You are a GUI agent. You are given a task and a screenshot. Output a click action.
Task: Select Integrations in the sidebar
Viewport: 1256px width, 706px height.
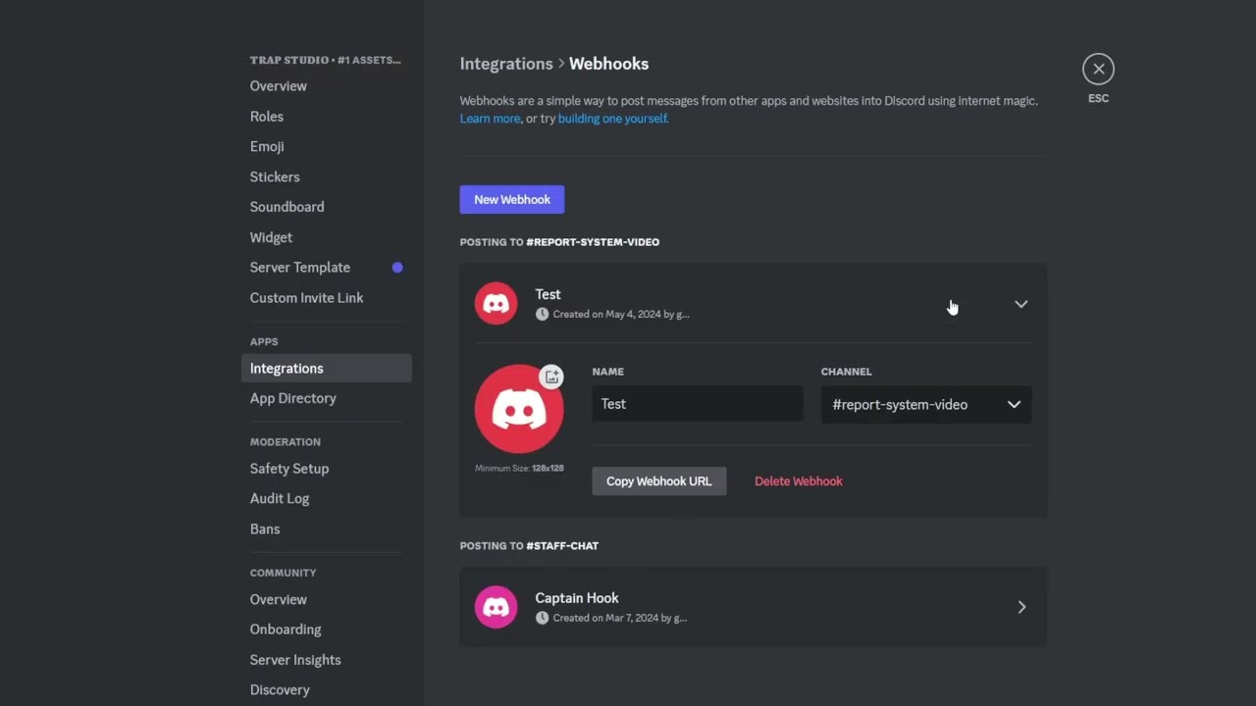(x=326, y=369)
